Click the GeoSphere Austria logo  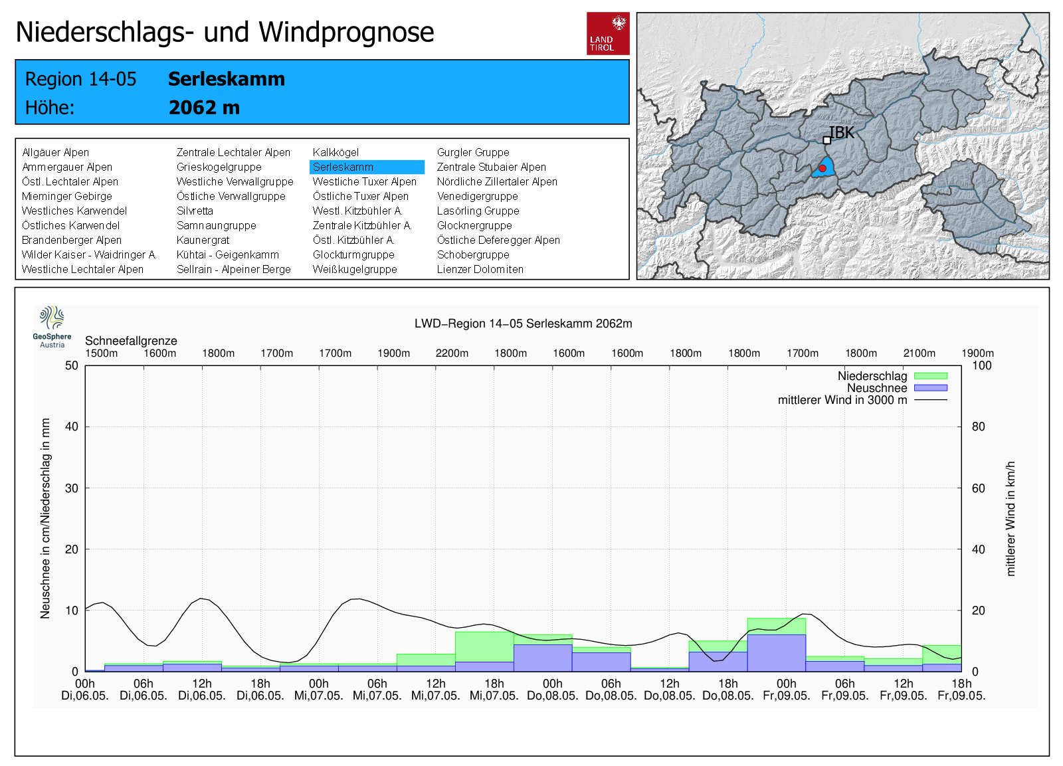click(52, 326)
